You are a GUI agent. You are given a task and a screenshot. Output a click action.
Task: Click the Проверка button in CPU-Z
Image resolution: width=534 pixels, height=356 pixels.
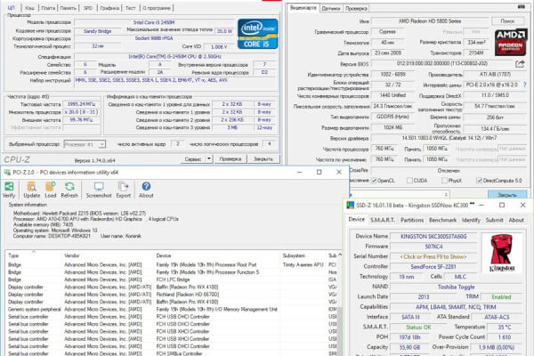coord(231,158)
